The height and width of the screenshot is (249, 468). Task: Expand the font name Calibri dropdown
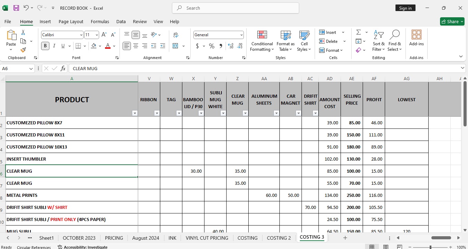point(81,35)
